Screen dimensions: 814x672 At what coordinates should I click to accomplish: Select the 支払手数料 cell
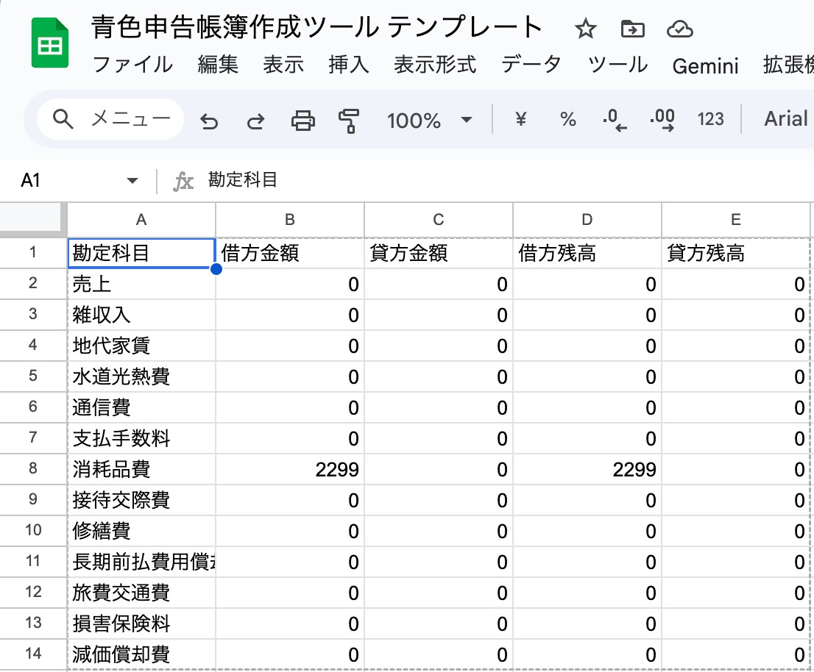point(141,438)
